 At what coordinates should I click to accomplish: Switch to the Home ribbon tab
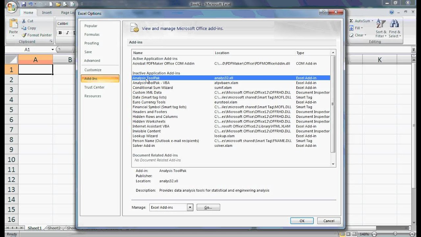(x=28, y=13)
